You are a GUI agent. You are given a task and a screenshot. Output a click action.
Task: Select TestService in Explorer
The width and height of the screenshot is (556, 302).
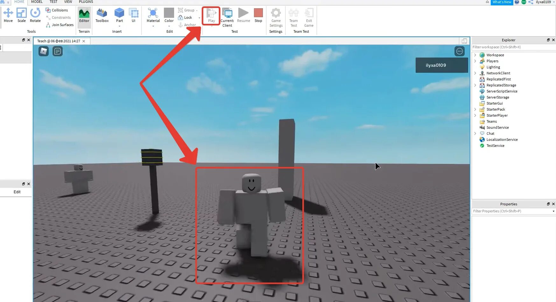tap(495, 146)
